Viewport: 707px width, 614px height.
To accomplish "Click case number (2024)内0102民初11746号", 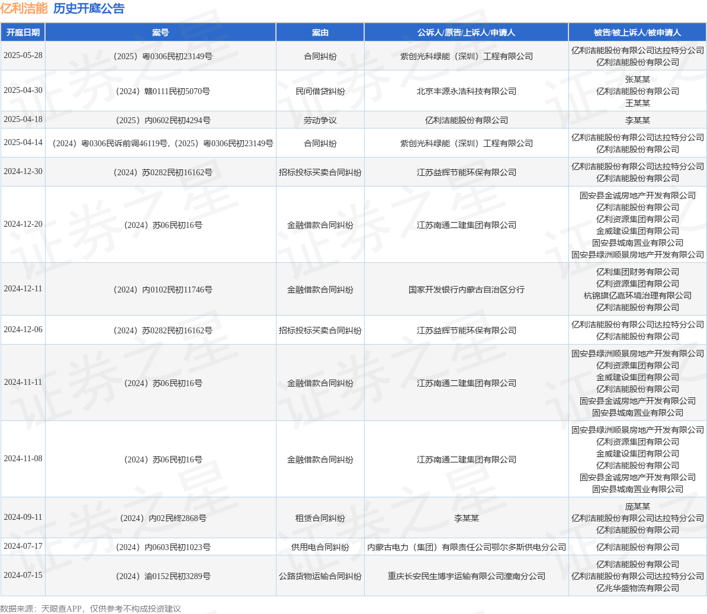I will click(163, 290).
